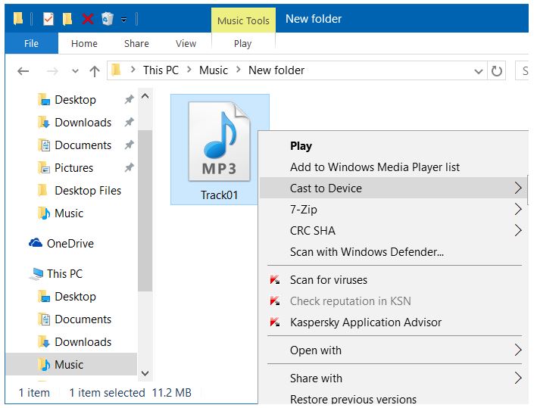Click the Recycle Bin icon in quick access toolbar
This screenshot has height=408, width=537.
(108, 19)
